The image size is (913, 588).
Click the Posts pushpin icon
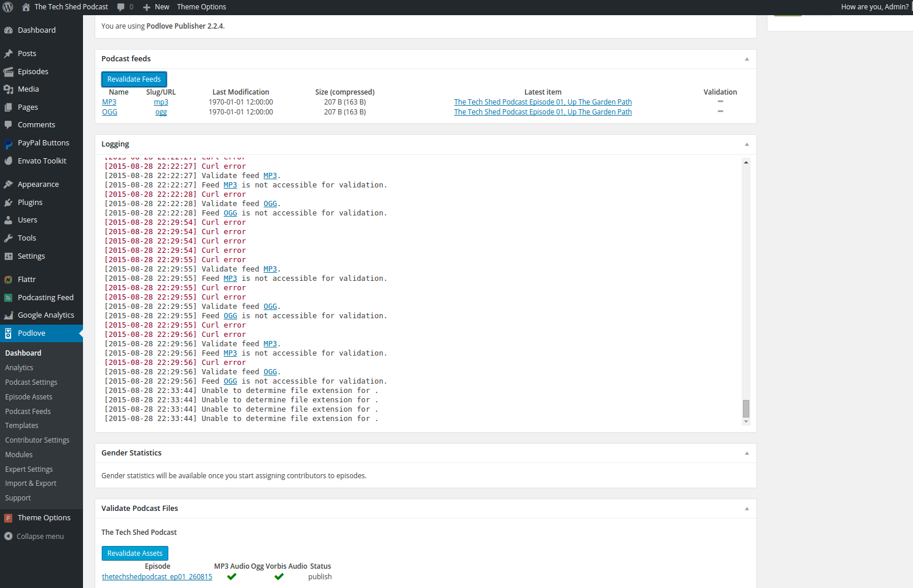coord(8,54)
